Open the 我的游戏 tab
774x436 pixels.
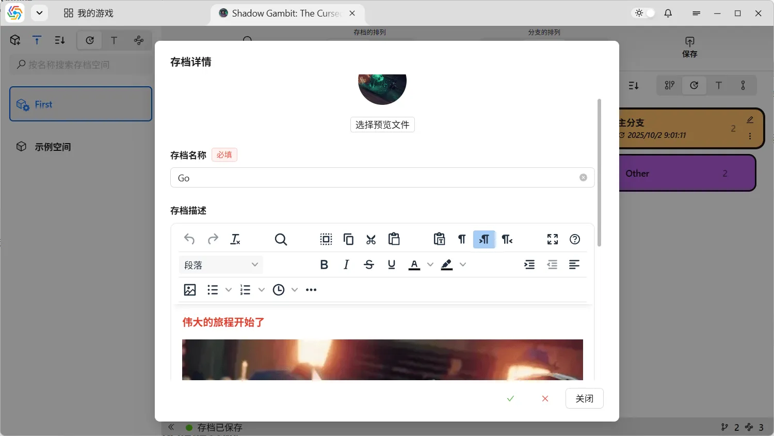89,13
